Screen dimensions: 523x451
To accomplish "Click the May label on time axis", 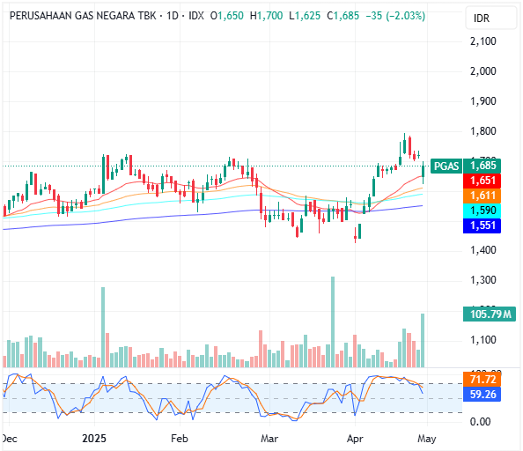I will tap(427, 439).
